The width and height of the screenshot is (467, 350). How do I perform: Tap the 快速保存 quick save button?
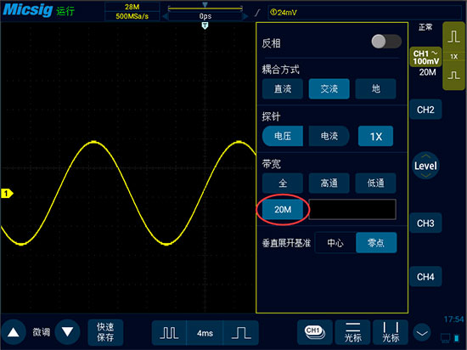coord(105,332)
